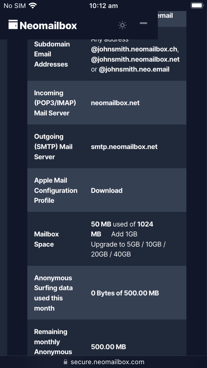Click @johnsmith.neo.email address text
Image resolution: width=207 pixels, height=368 pixels.
tap(134, 69)
